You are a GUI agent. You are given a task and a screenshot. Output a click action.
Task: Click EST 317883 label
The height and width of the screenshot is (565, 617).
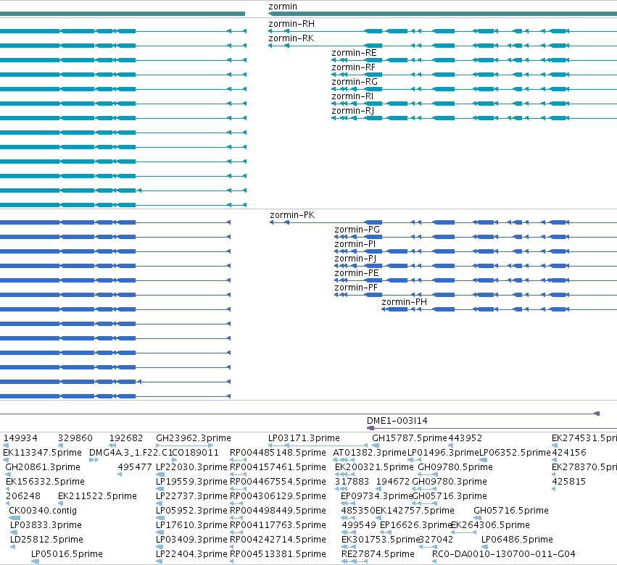[x=352, y=482]
